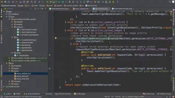
Task: Open the Event Log panel
Action: (148, 94)
